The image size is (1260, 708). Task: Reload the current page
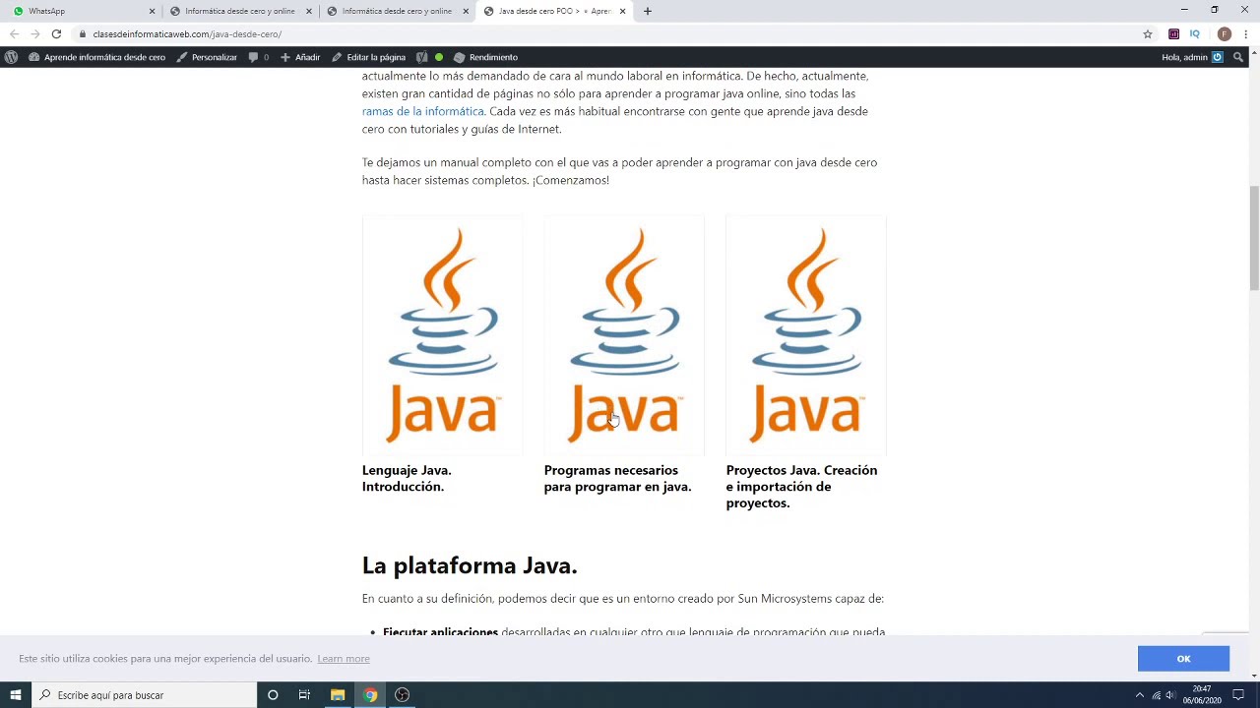(56, 33)
